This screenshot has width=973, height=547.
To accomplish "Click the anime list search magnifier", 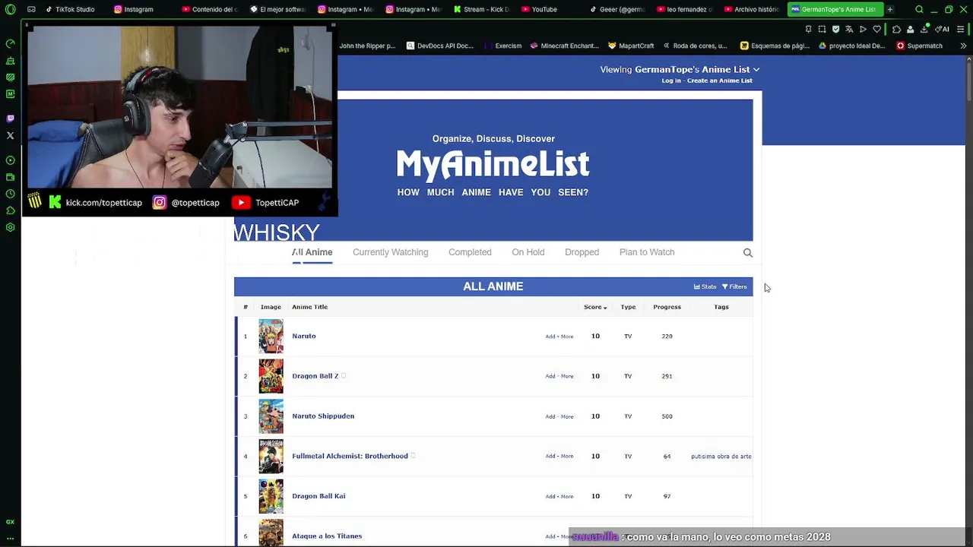I will (748, 253).
